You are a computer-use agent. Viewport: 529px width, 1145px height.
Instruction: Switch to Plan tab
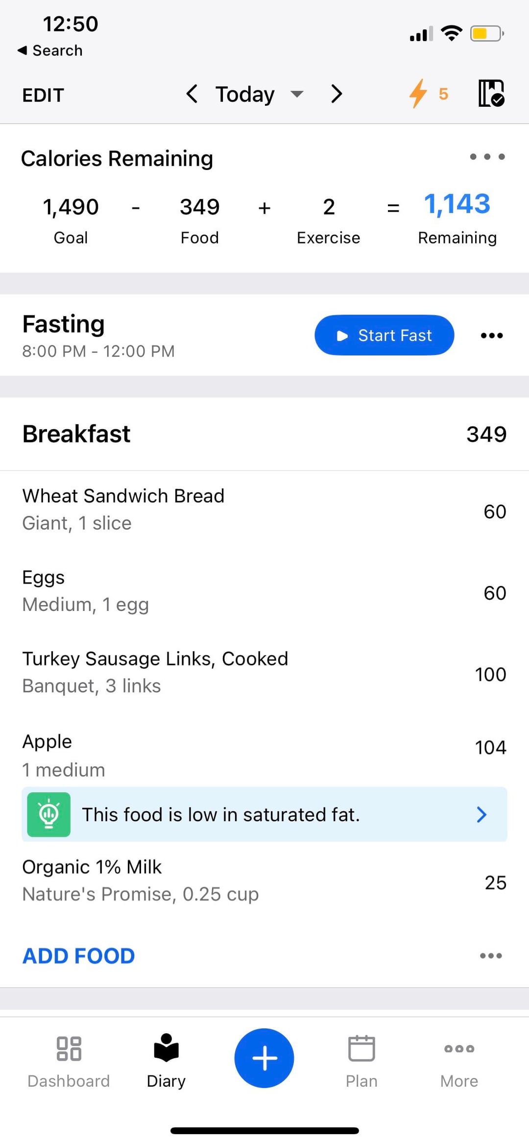coord(361,1060)
